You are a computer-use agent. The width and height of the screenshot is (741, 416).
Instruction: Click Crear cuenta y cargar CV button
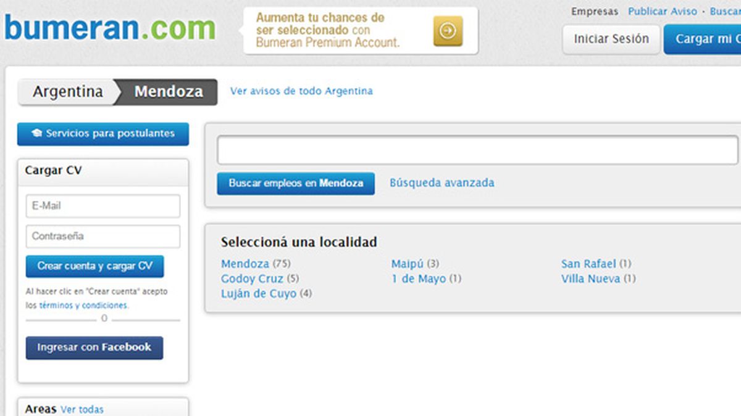click(95, 266)
